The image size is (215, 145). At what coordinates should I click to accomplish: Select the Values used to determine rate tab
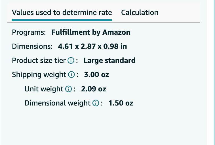coord(62,12)
